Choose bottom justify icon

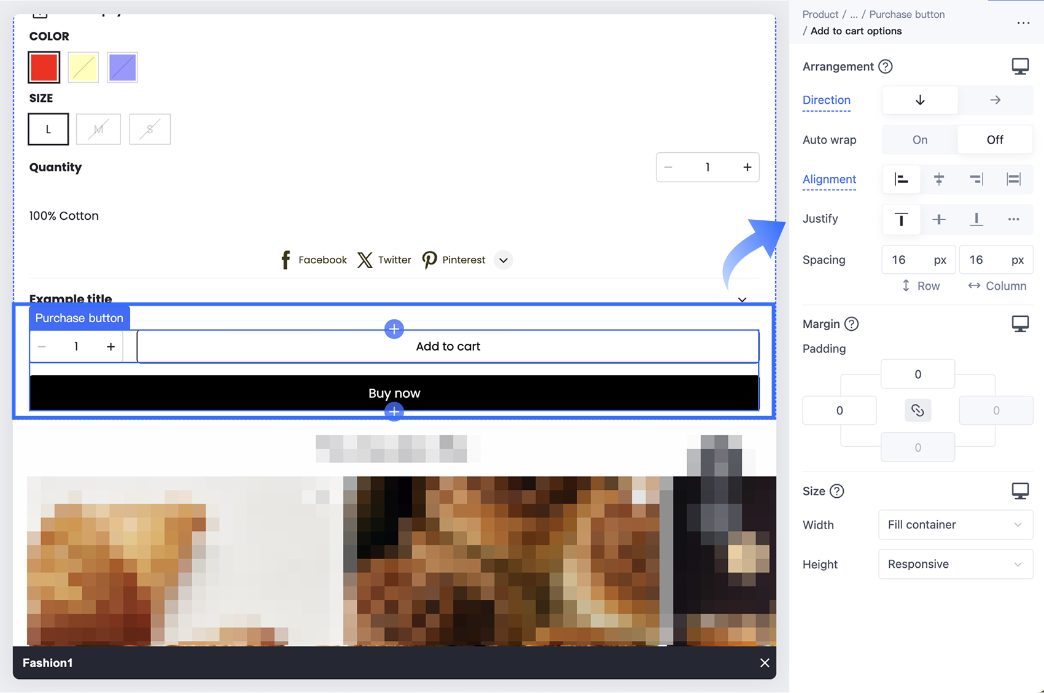pos(976,219)
